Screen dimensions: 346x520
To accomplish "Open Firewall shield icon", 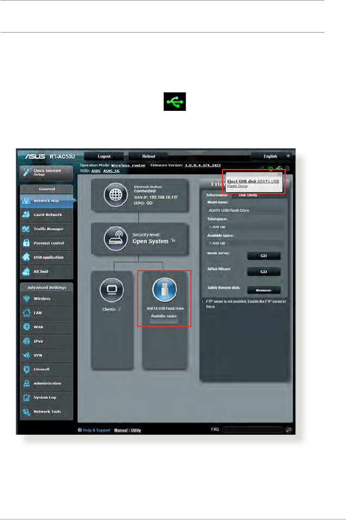I will 26,369.
